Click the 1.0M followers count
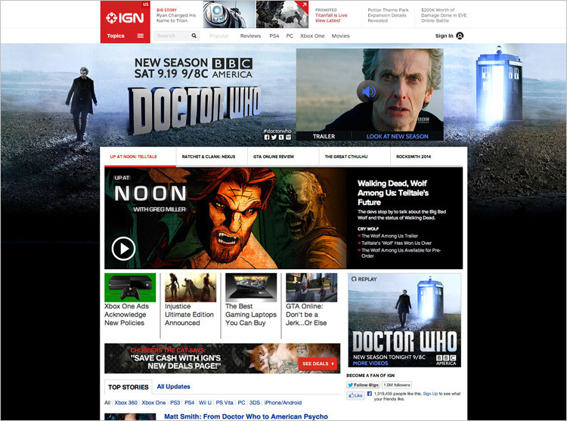Screen dimensions: 567x421 pos(397,385)
